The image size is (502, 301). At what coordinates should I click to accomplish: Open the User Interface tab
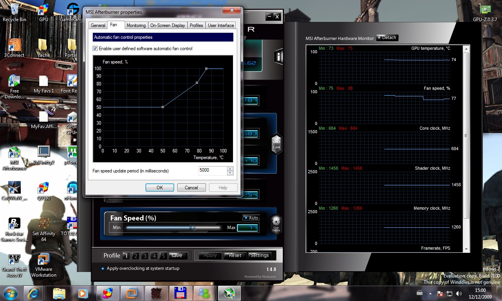click(221, 25)
